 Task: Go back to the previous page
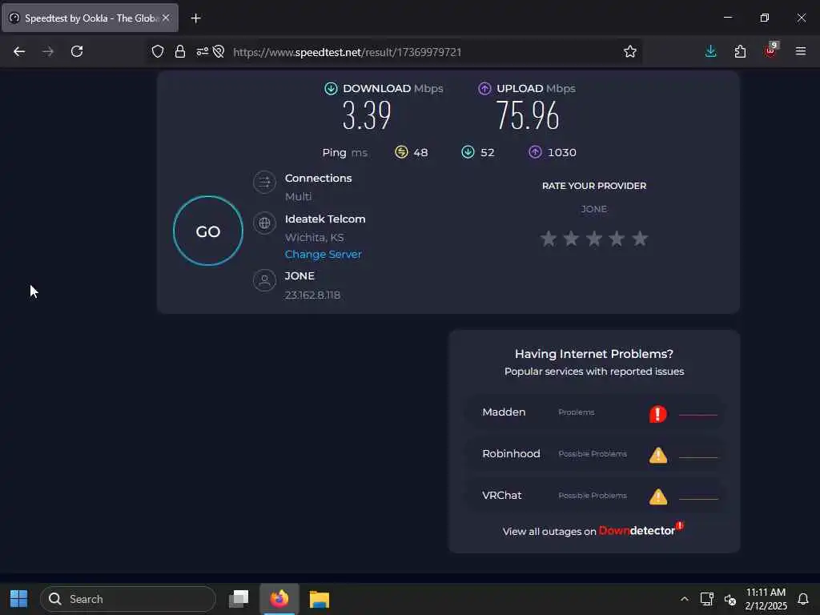tap(19, 51)
